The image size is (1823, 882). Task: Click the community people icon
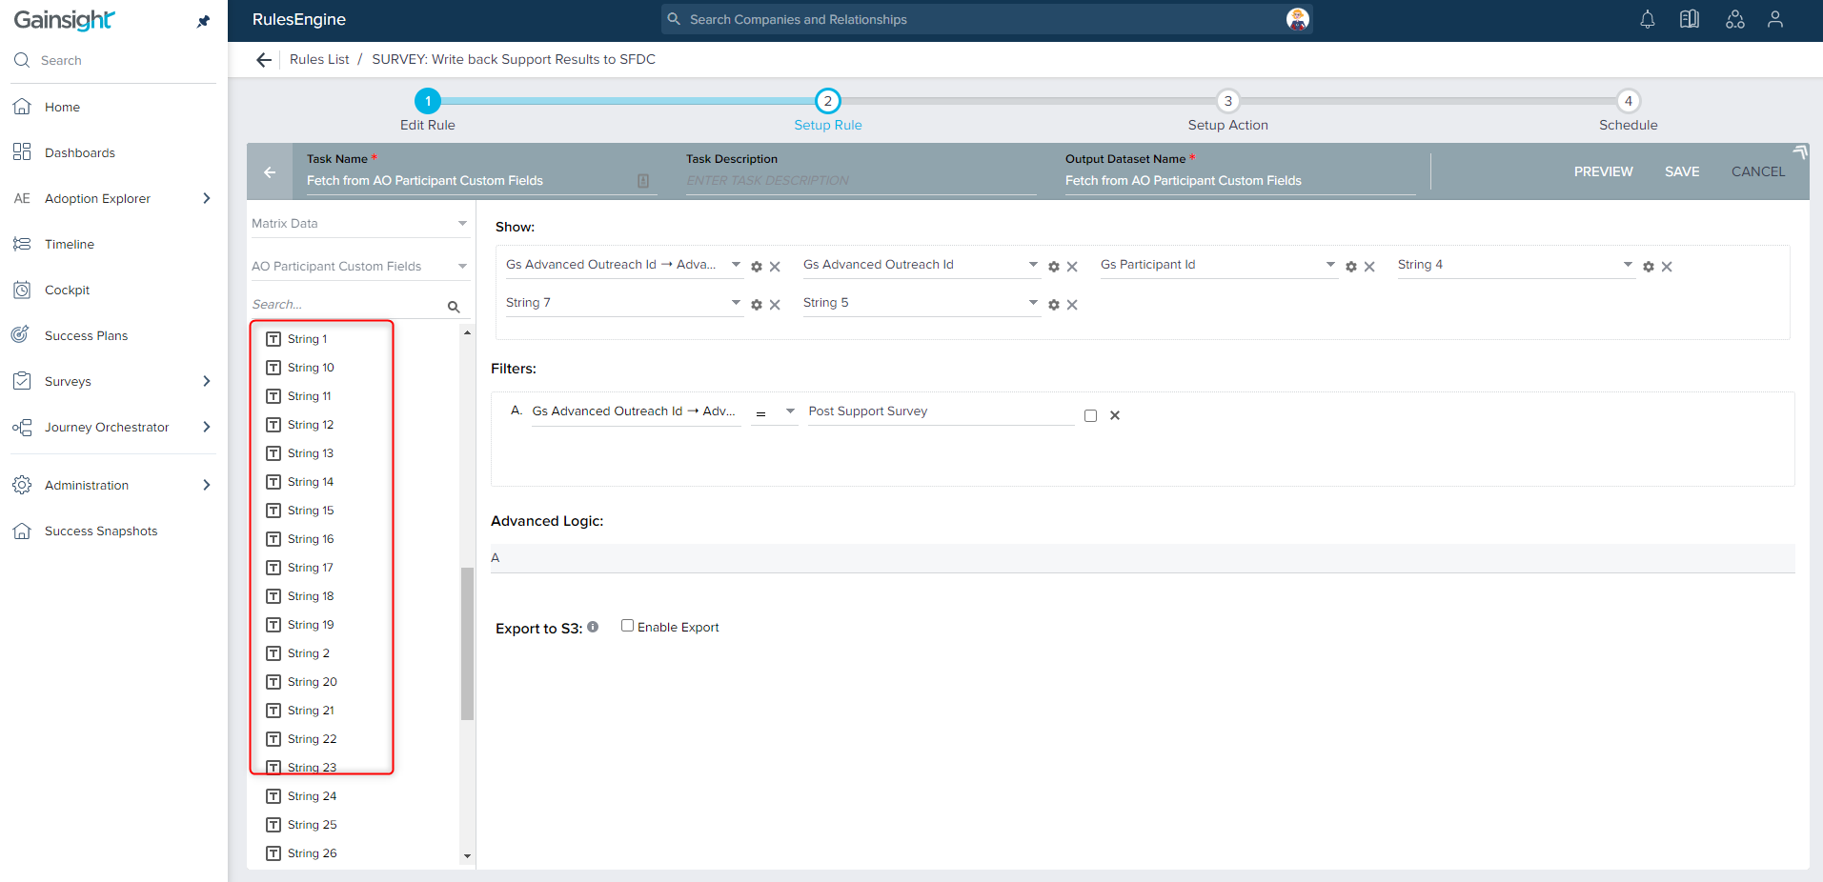pyautogui.click(x=1735, y=19)
